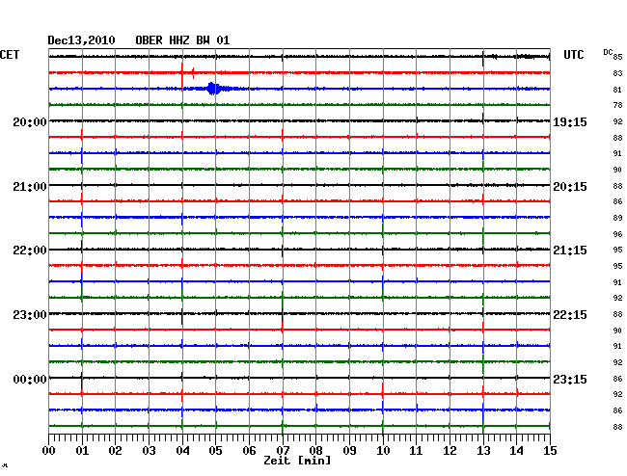627x476 pixels.
Task: Click the small red spike after minute 04
Action: pos(193,72)
